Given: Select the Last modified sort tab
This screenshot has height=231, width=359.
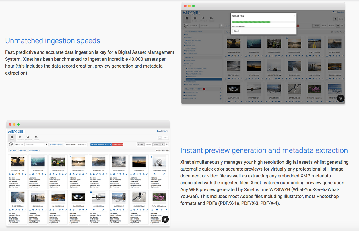Looking at the screenshot, I should (71, 144).
